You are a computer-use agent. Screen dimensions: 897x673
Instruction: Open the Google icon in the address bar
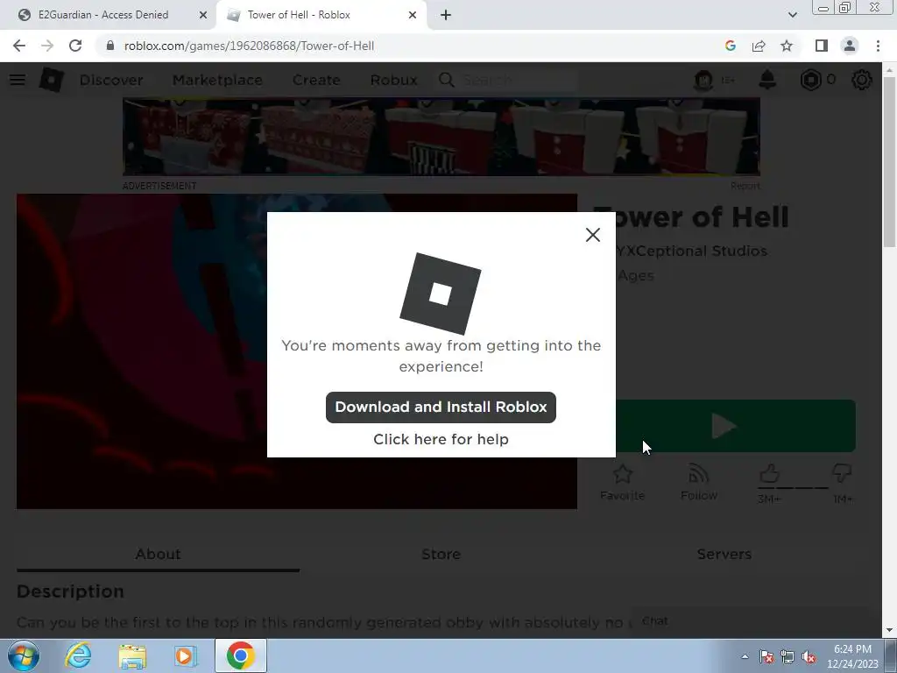730,46
